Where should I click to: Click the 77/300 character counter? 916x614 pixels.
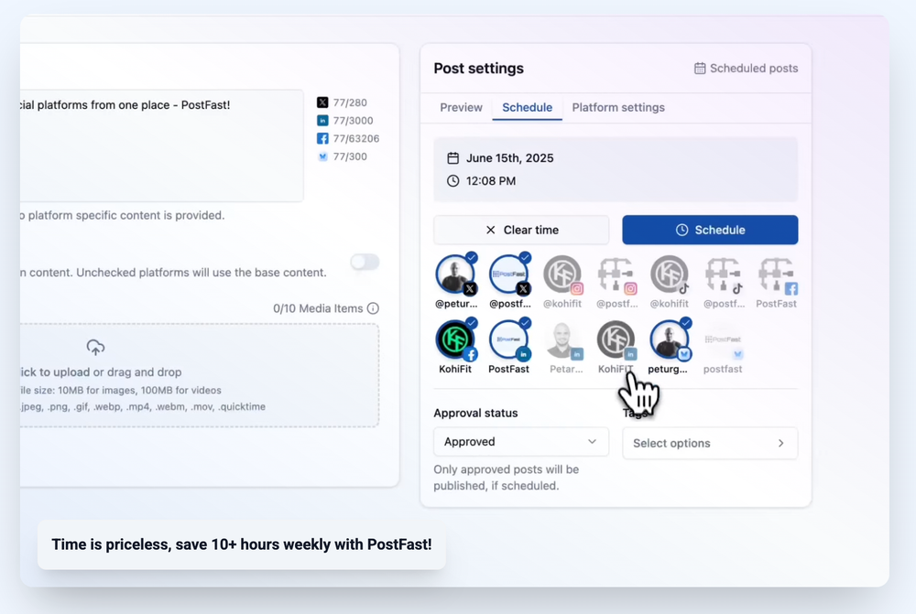(350, 156)
